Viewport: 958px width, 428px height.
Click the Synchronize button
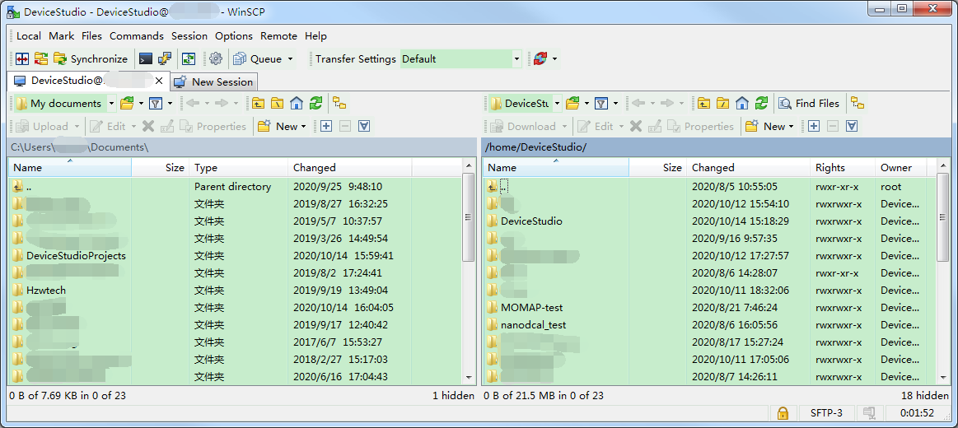(x=91, y=59)
